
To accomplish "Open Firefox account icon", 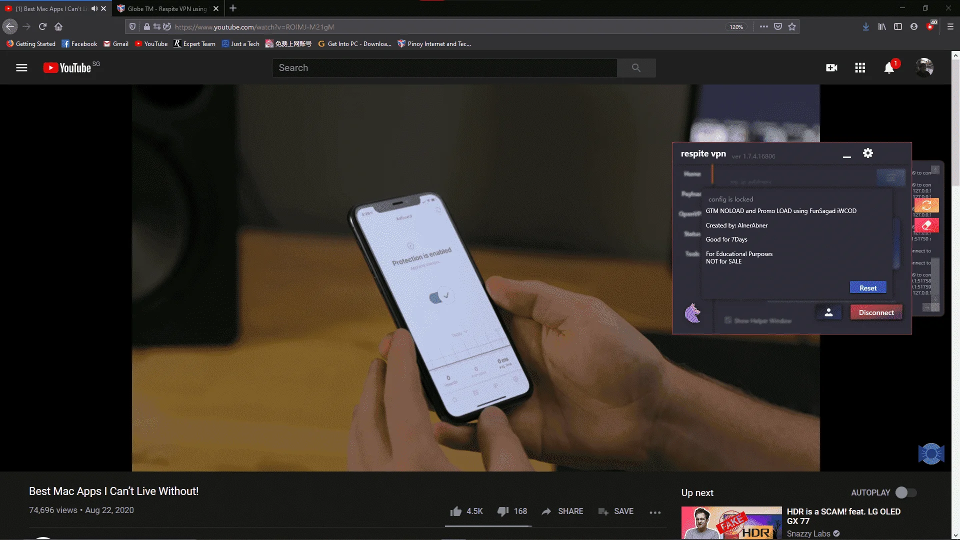I will (x=914, y=27).
